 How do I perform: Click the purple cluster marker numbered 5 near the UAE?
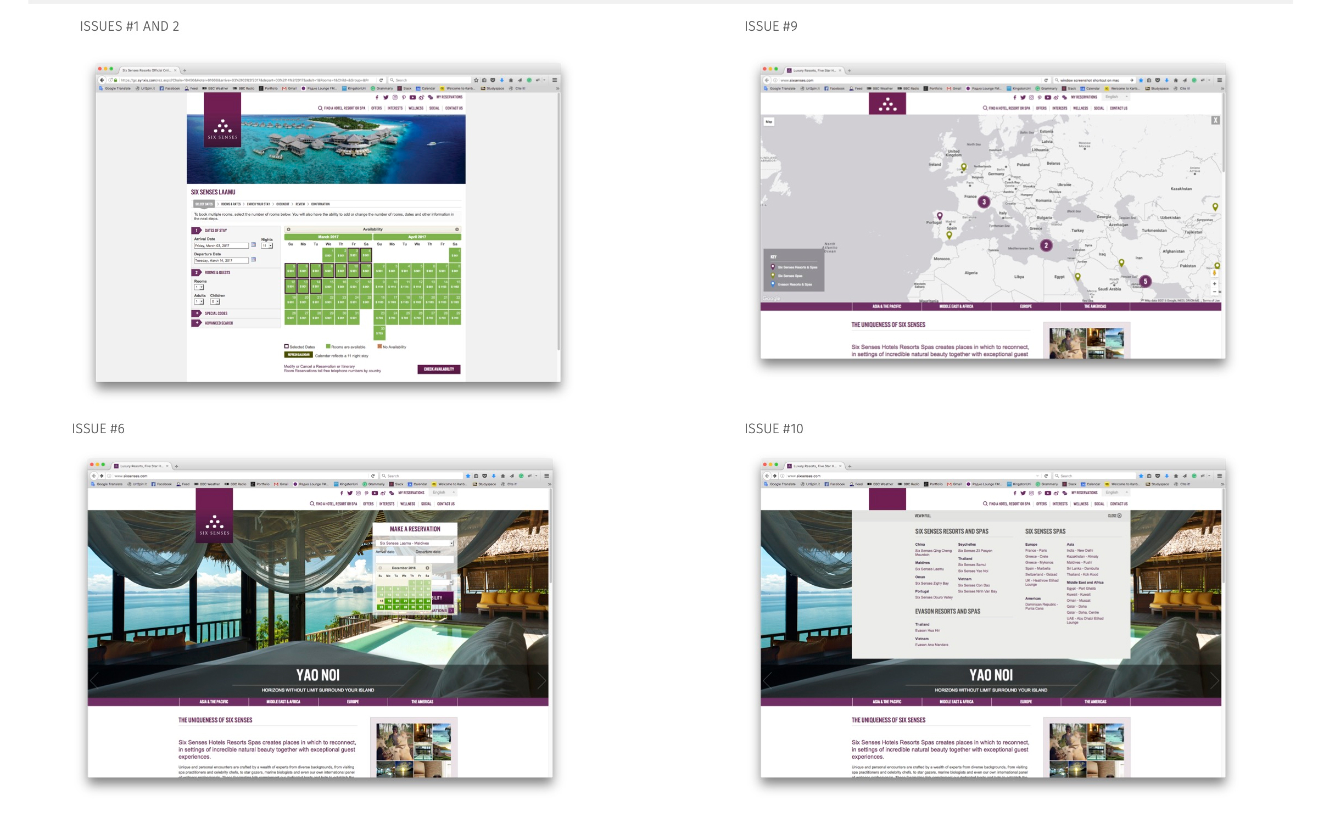[1145, 281]
